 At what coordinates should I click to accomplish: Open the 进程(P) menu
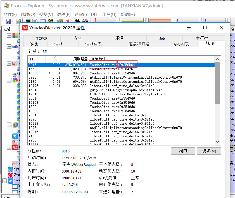(64, 15)
